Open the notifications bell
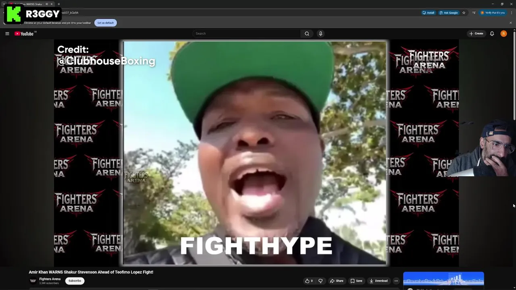This screenshot has height=290, width=516. pos(492,33)
